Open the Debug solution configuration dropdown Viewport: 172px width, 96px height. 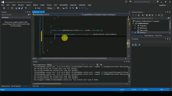[51, 8]
